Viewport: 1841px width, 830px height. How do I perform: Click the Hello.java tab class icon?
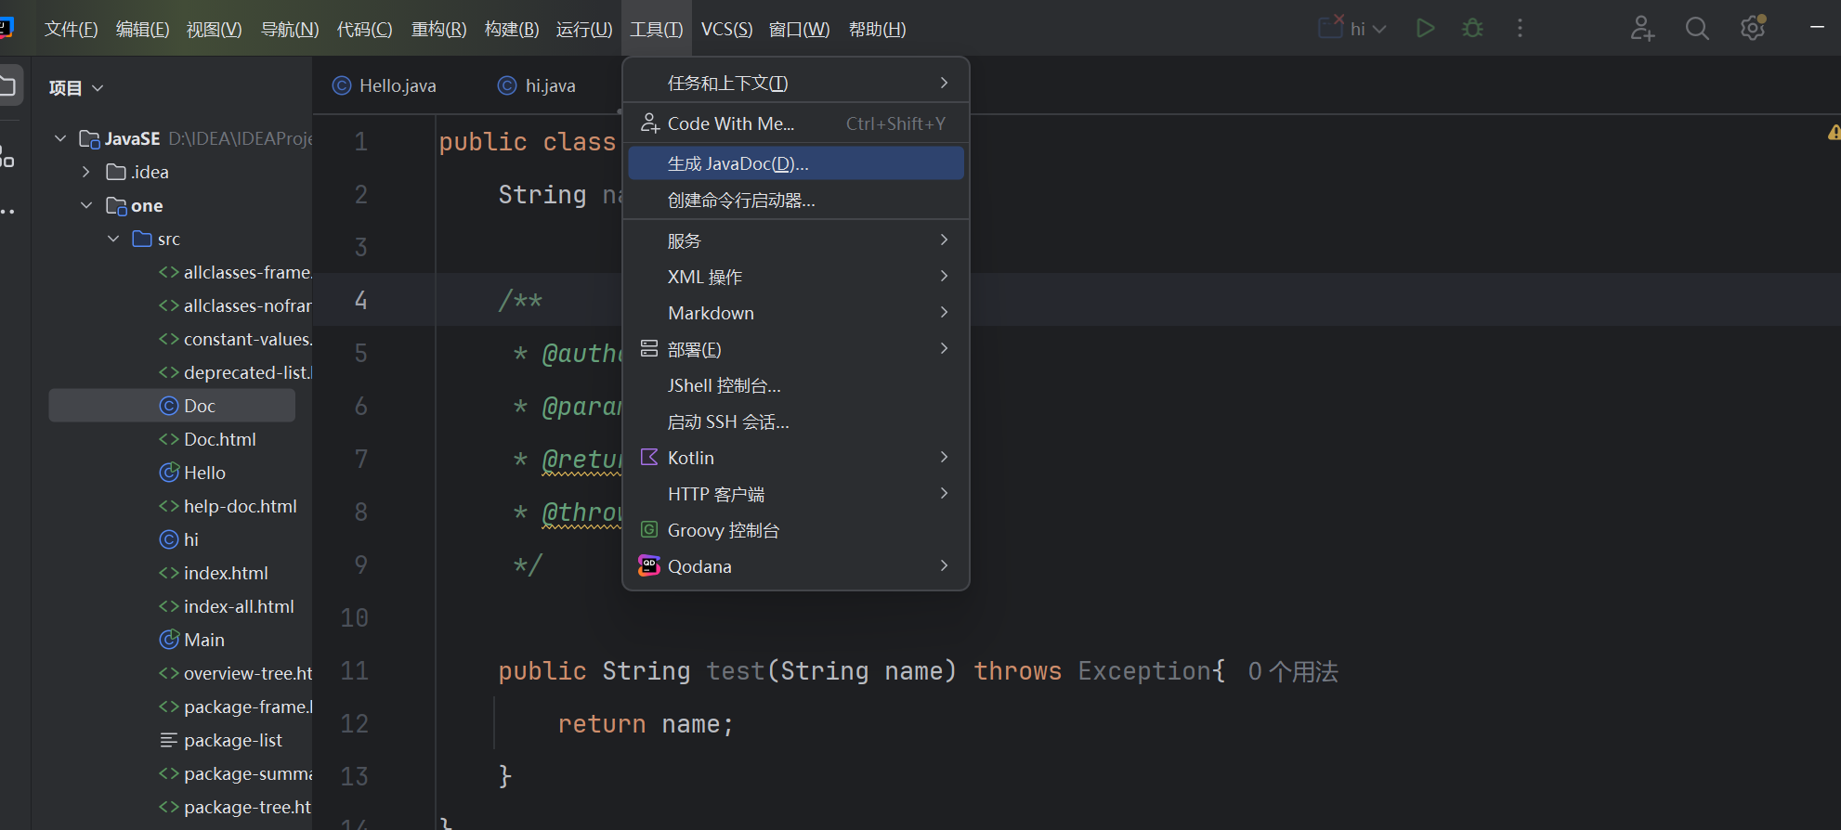342,85
